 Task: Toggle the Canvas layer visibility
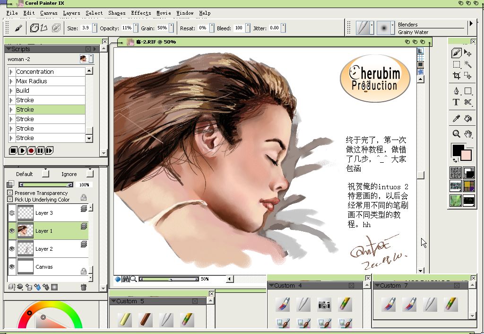12,267
